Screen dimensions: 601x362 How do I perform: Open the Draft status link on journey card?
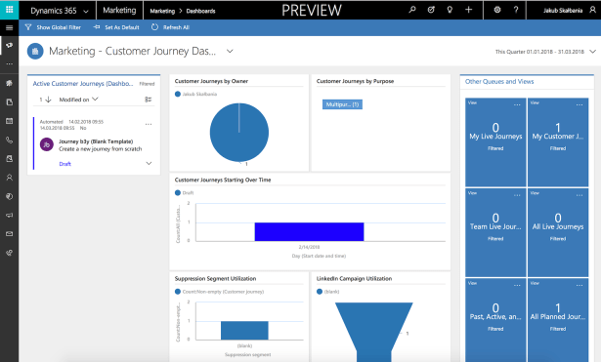[x=64, y=164]
